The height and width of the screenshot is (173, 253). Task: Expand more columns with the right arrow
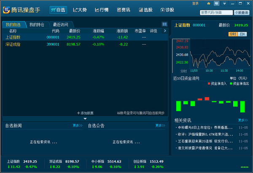pyautogui.click(x=165, y=31)
